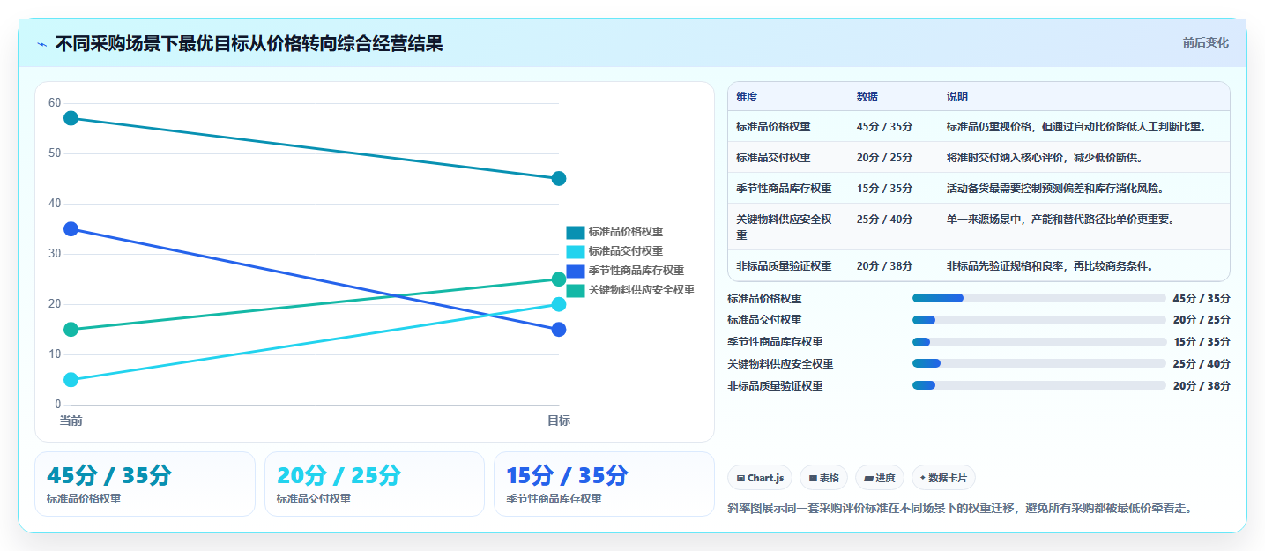Click table value 45分 / 35分

tap(884, 127)
